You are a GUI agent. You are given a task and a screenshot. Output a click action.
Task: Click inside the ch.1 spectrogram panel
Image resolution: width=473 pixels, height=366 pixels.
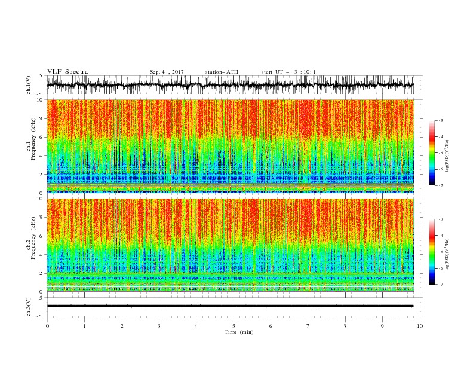tap(230, 146)
